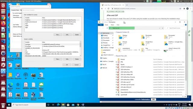Switch to View ribbon tab
Screen dimensions: 193x109
point(118,25)
